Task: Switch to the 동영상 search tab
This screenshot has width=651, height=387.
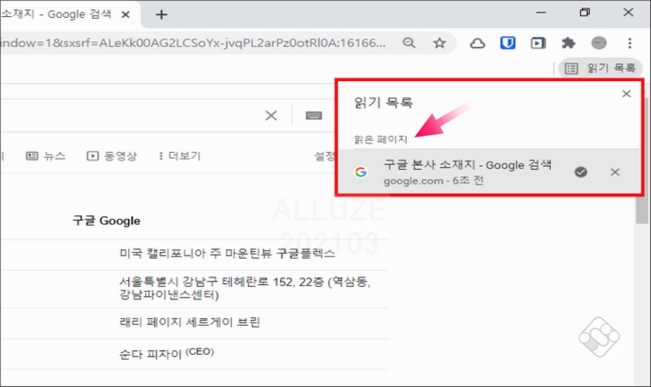Action: pos(111,156)
